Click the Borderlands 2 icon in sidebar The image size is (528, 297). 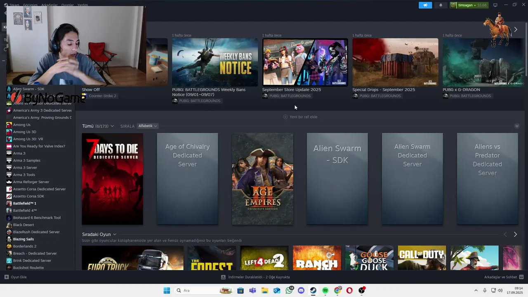point(9,246)
